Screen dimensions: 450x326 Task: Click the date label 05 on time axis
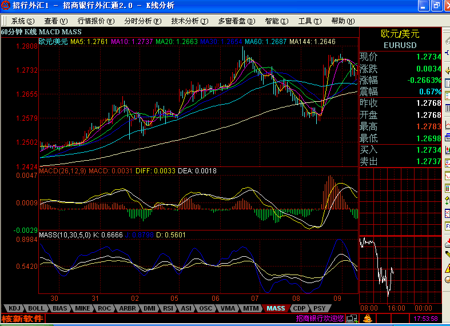[x=174, y=299]
